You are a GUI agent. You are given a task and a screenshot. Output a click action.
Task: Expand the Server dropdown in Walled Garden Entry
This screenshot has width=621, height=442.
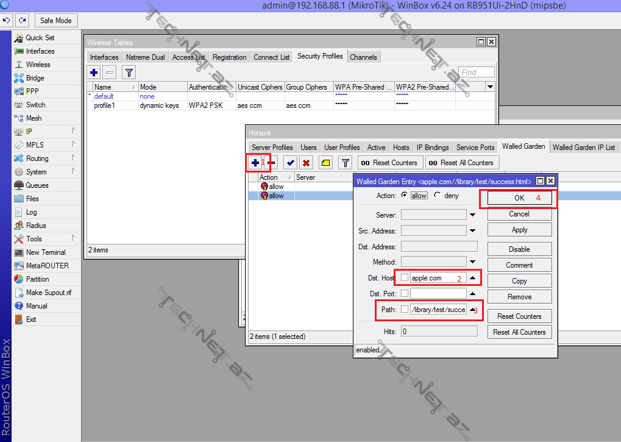click(472, 215)
